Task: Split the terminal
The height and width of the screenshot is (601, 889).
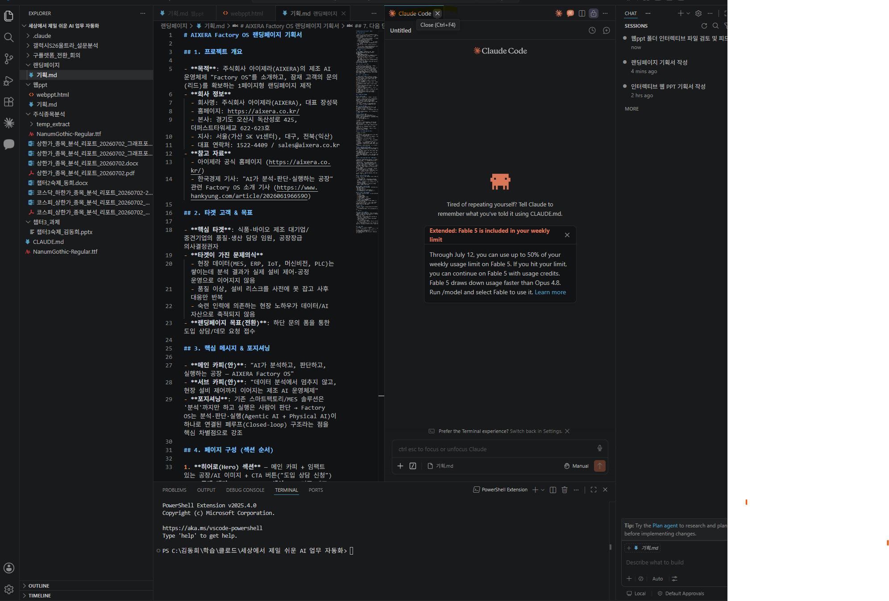Action: [553, 490]
